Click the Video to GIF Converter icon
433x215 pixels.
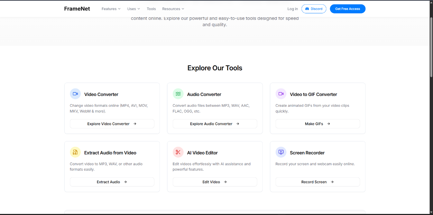pyautogui.click(x=281, y=94)
